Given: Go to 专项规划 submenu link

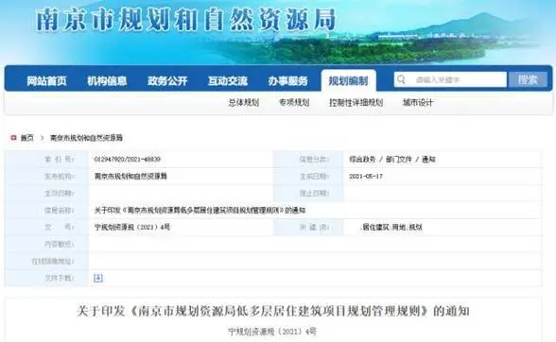Looking at the screenshot, I should click(x=294, y=103).
